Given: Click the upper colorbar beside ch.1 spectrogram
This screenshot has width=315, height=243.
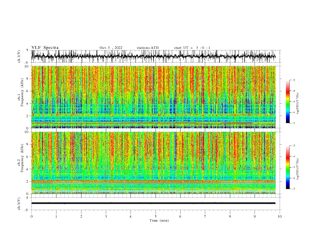Looking at the screenshot, I should (x=288, y=102).
